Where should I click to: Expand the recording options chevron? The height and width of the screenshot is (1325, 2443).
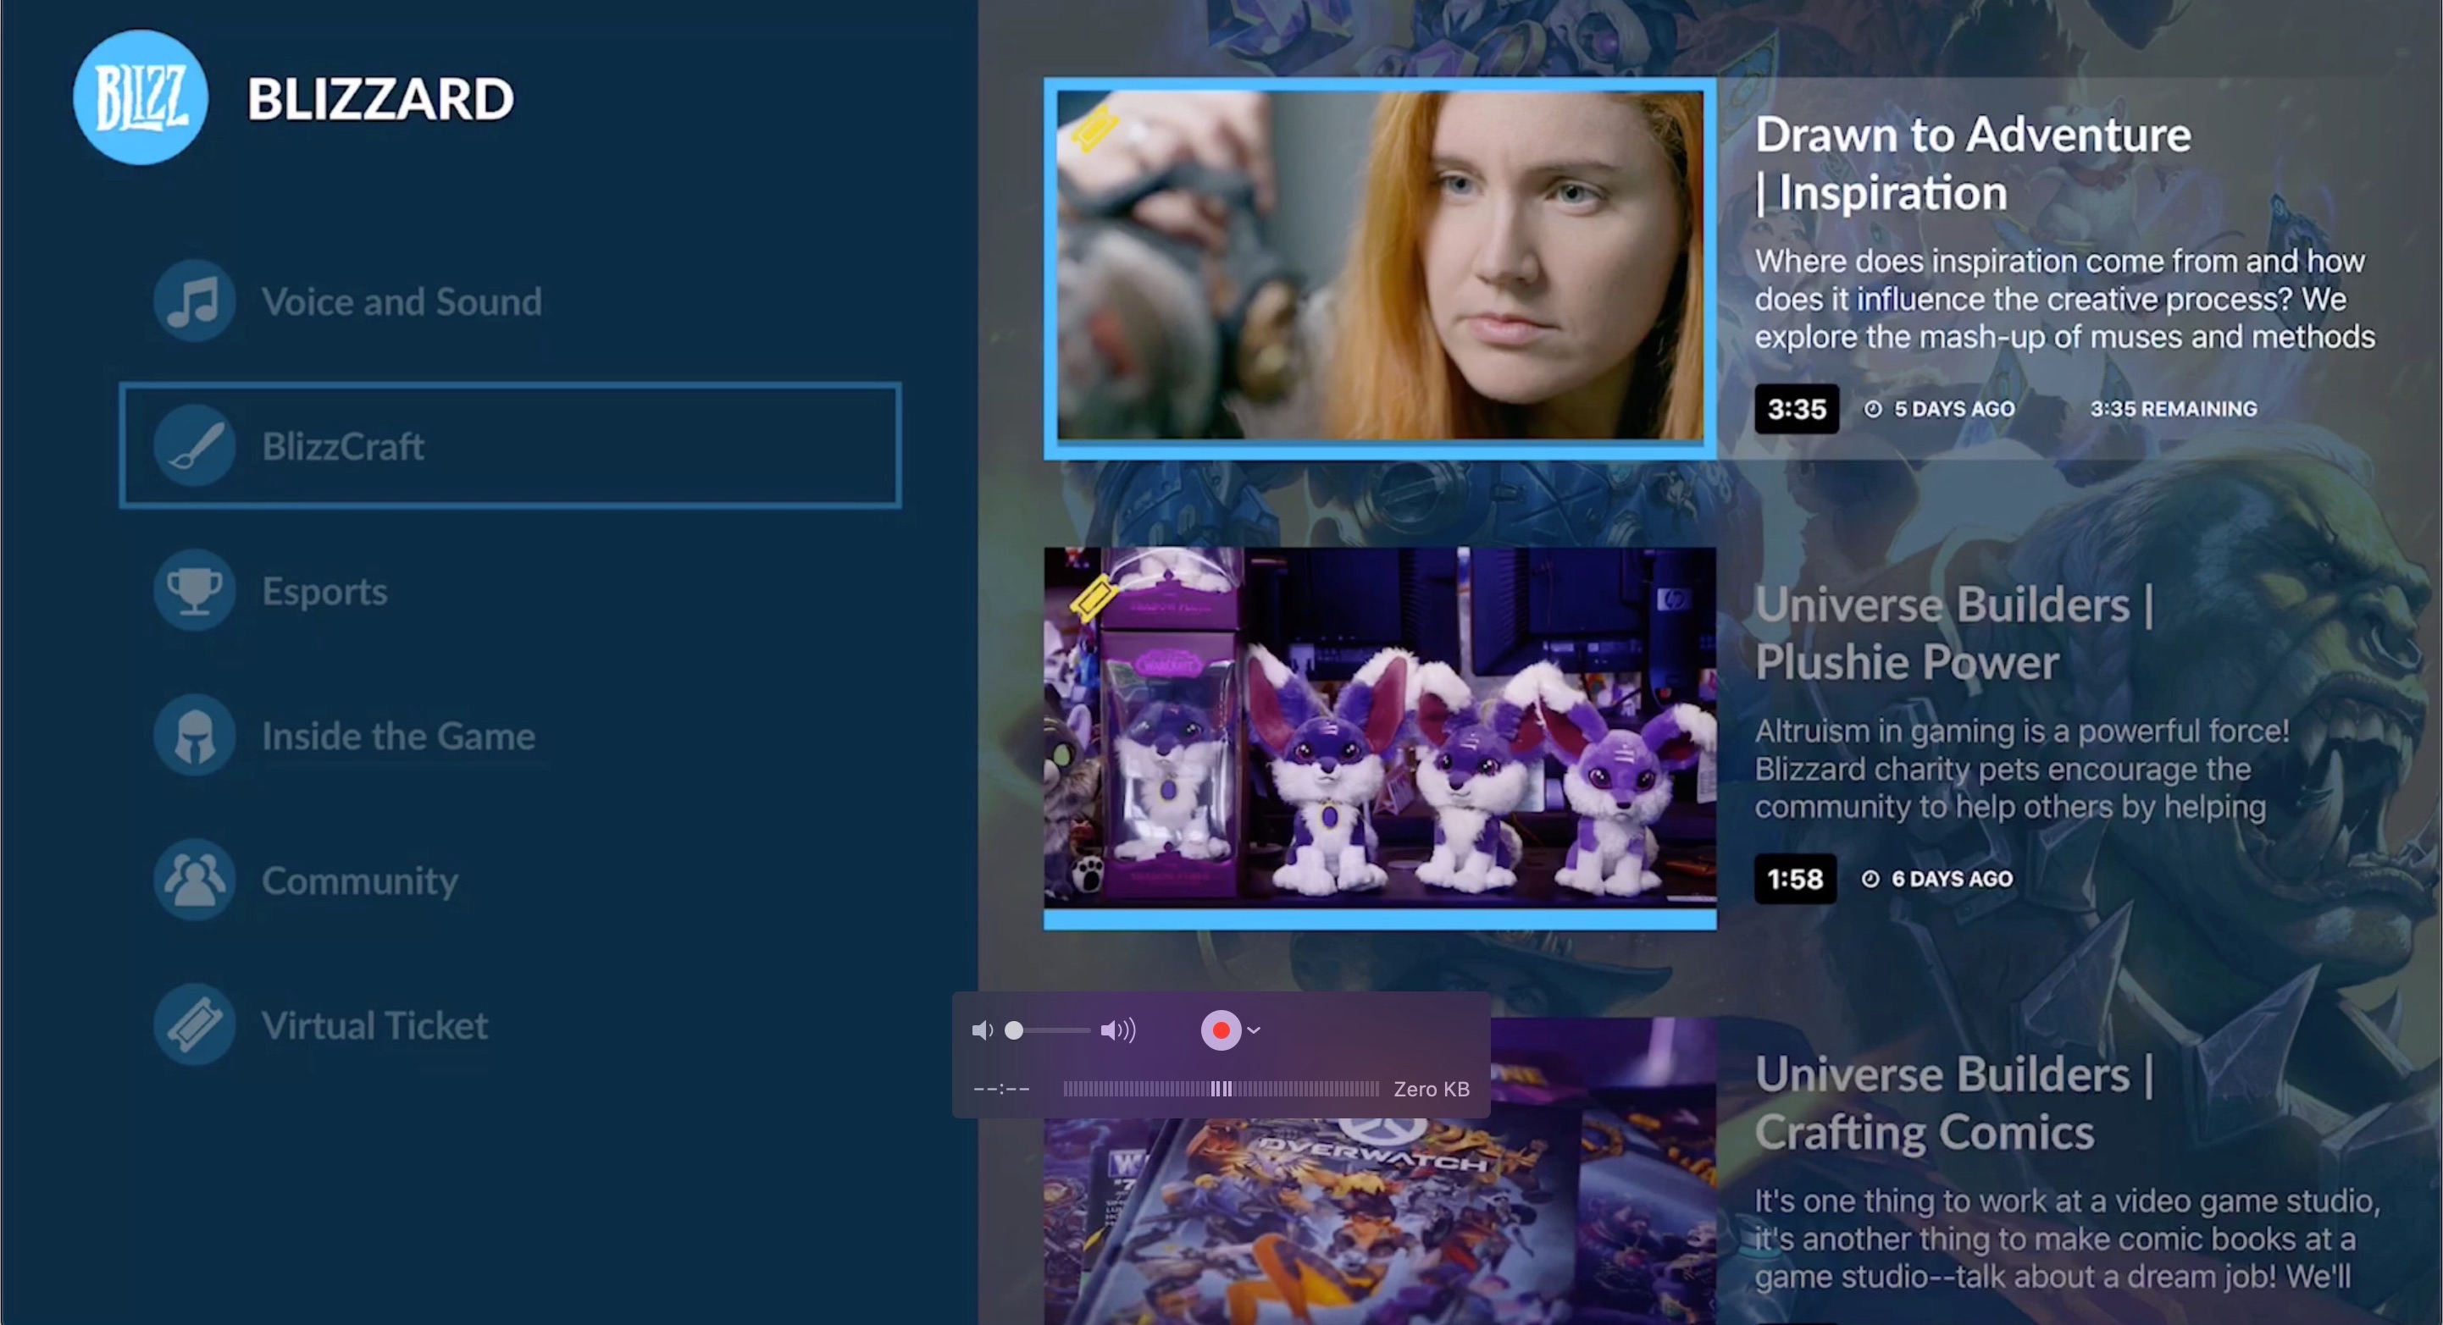[1254, 1030]
